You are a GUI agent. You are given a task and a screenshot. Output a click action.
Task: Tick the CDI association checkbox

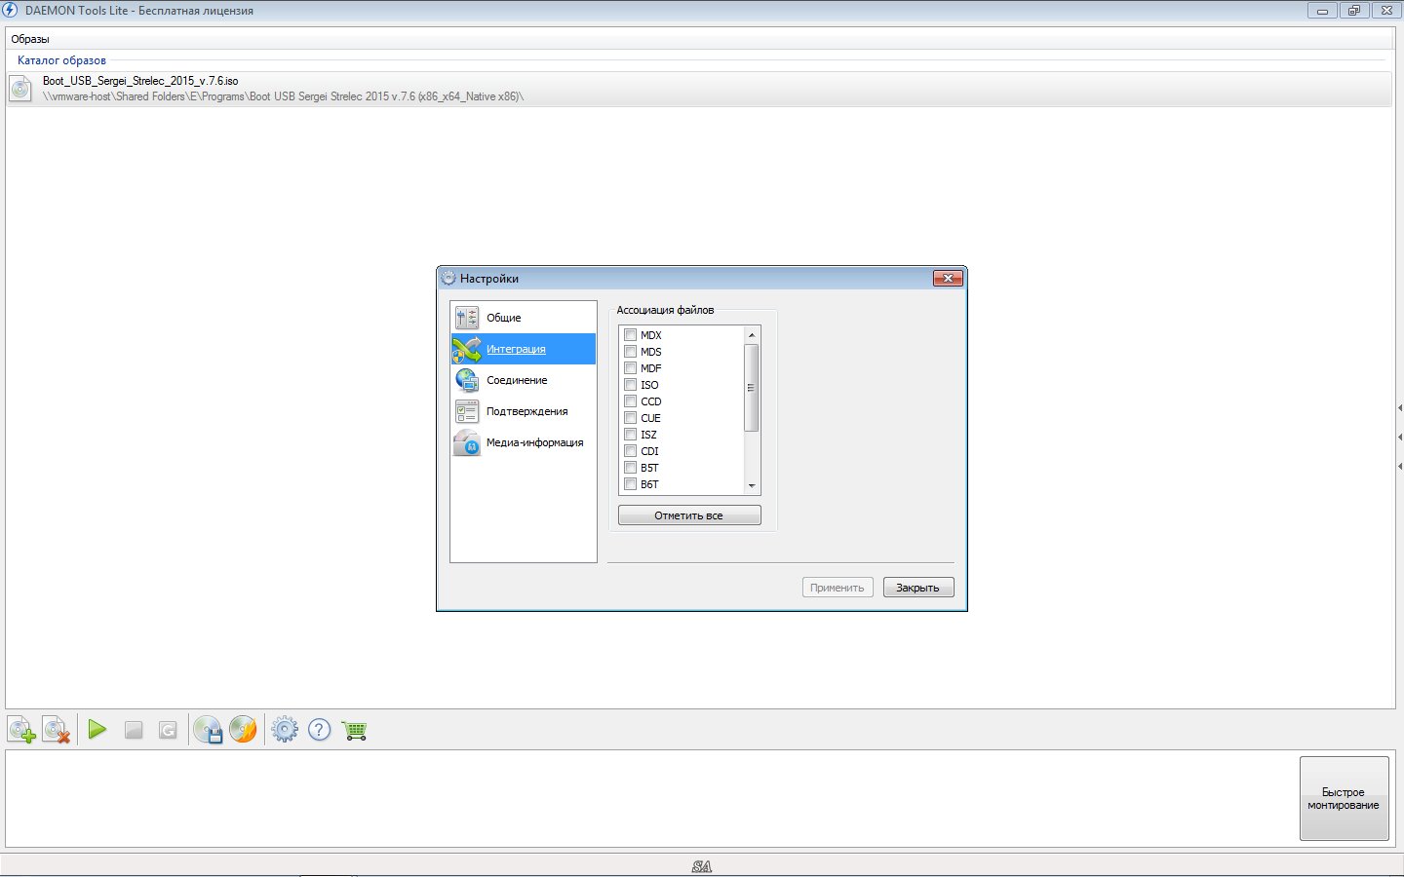click(x=630, y=451)
